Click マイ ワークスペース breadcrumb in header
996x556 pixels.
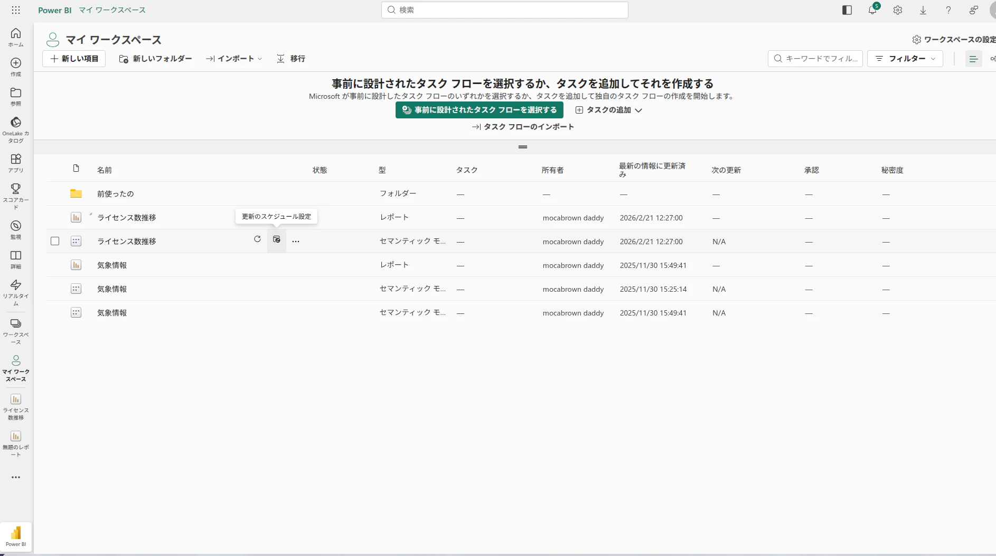(112, 10)
